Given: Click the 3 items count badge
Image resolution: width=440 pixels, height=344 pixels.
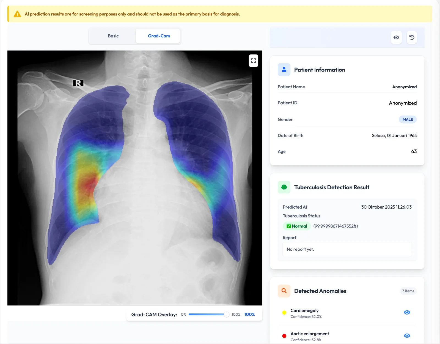Looking at the screenshot, I should [x=408, y=291].
